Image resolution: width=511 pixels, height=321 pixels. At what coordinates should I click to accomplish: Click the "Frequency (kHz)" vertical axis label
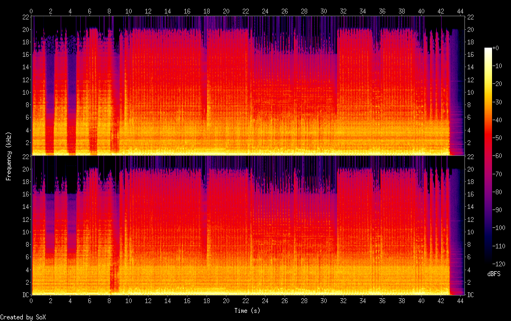(x=9, y=155)
